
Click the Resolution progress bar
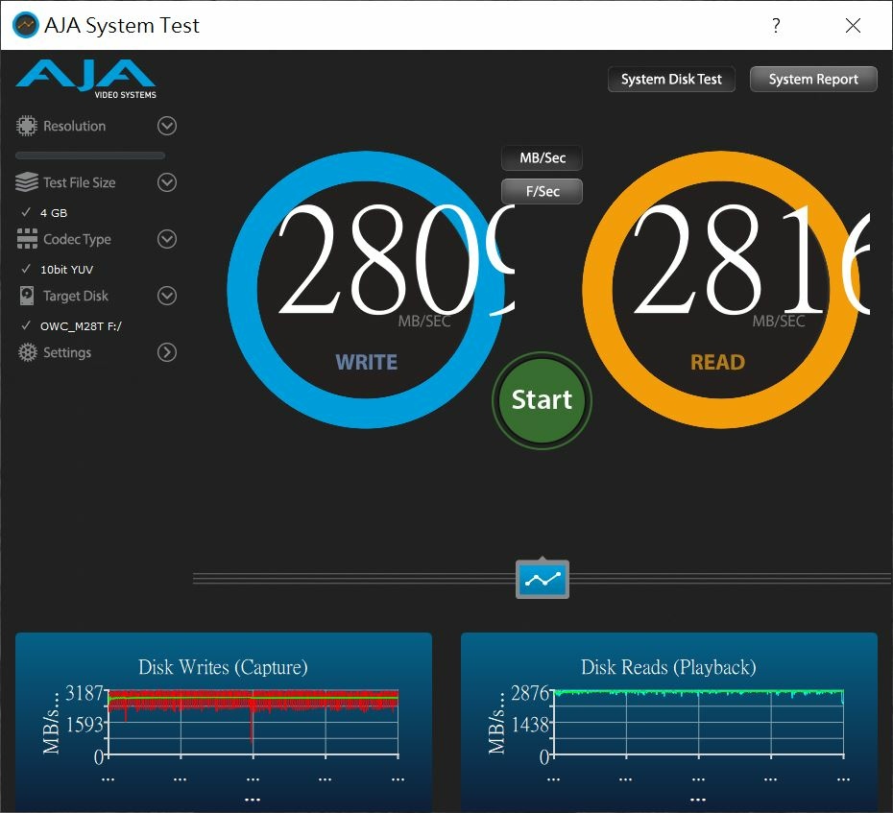click(90, 155)
